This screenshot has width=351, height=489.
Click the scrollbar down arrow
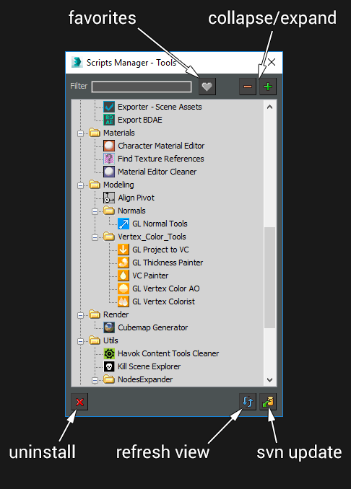click(x=270, y=380)
